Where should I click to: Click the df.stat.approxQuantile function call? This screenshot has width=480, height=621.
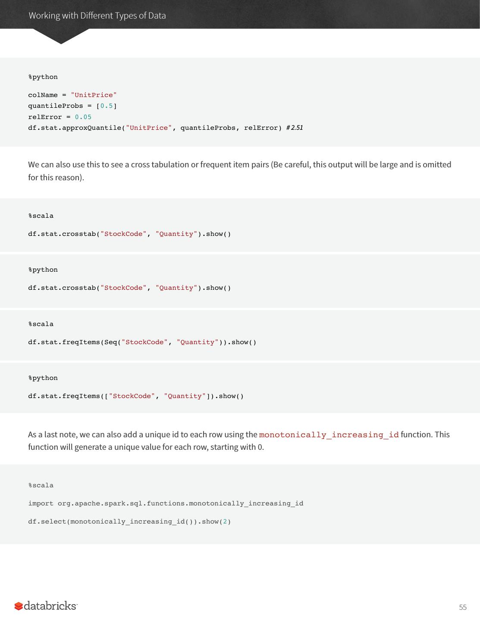(76, 128)
